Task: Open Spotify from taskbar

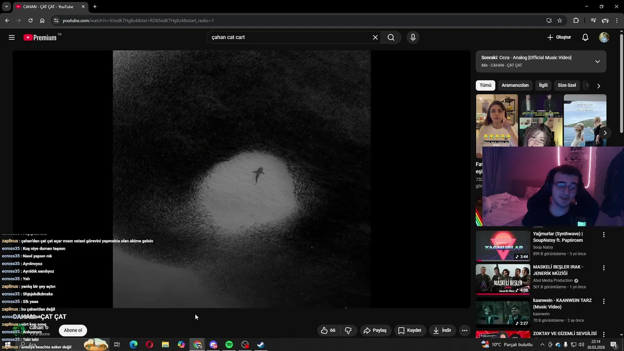Action: coord(229,345)
